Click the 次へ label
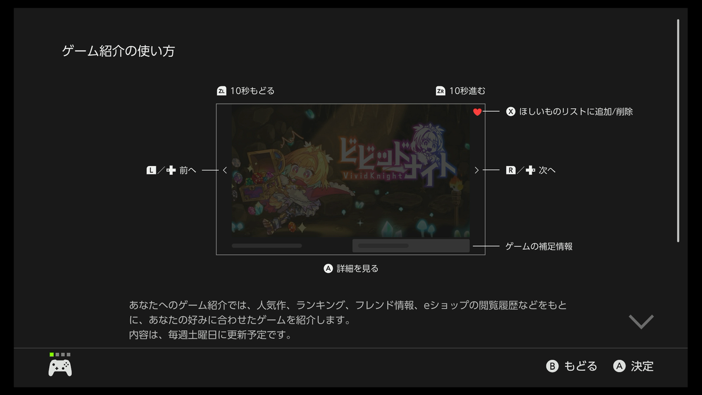This screenshot has height=395, width=702. coord(547,170)
